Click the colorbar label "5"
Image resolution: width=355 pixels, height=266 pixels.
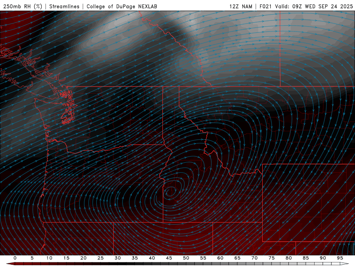32,258
